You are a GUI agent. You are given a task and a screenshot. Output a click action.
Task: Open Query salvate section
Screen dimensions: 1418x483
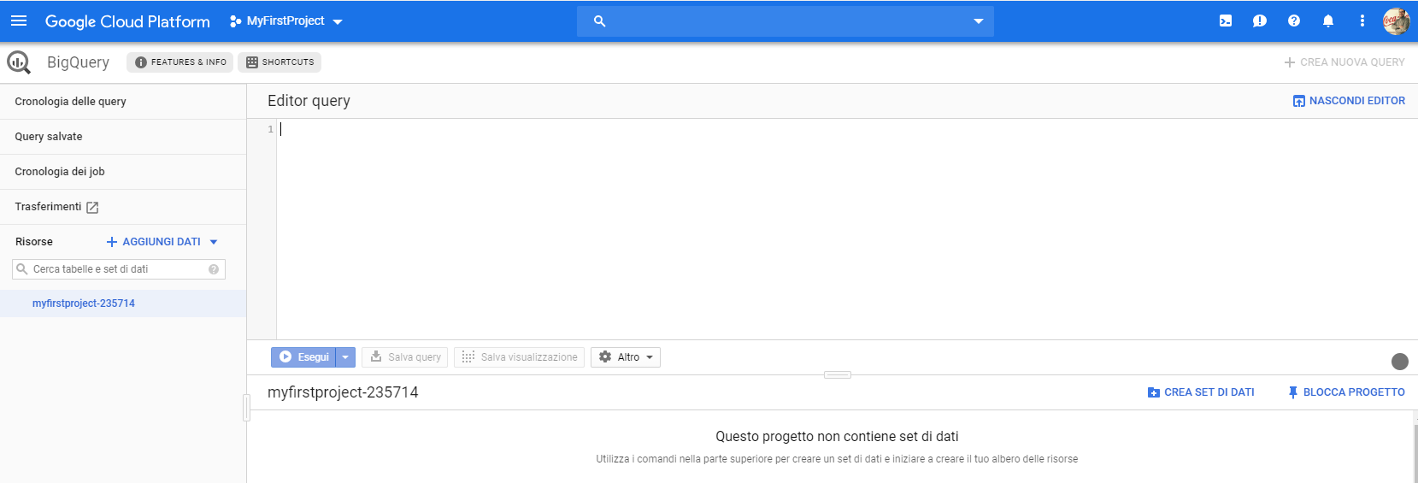[x=123, y=136]
